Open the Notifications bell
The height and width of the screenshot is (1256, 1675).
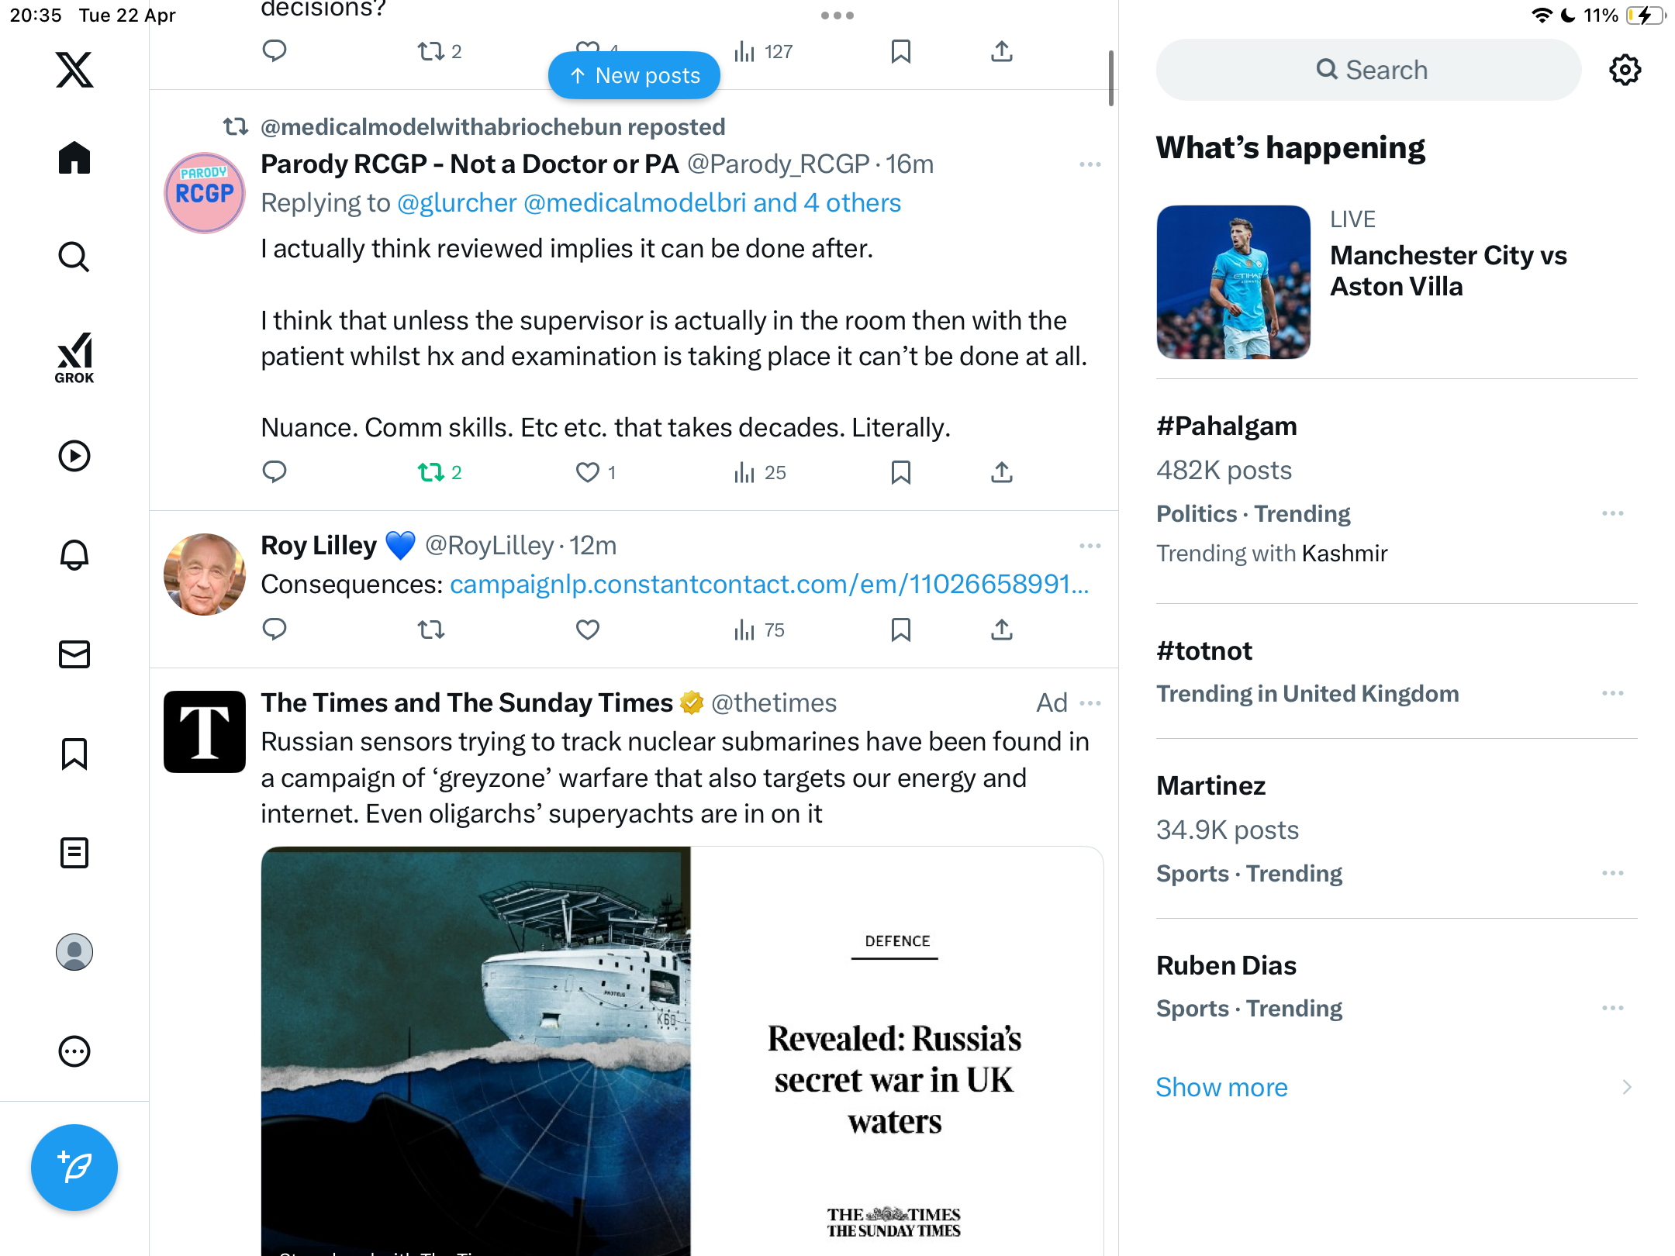[x=74, y=554]
